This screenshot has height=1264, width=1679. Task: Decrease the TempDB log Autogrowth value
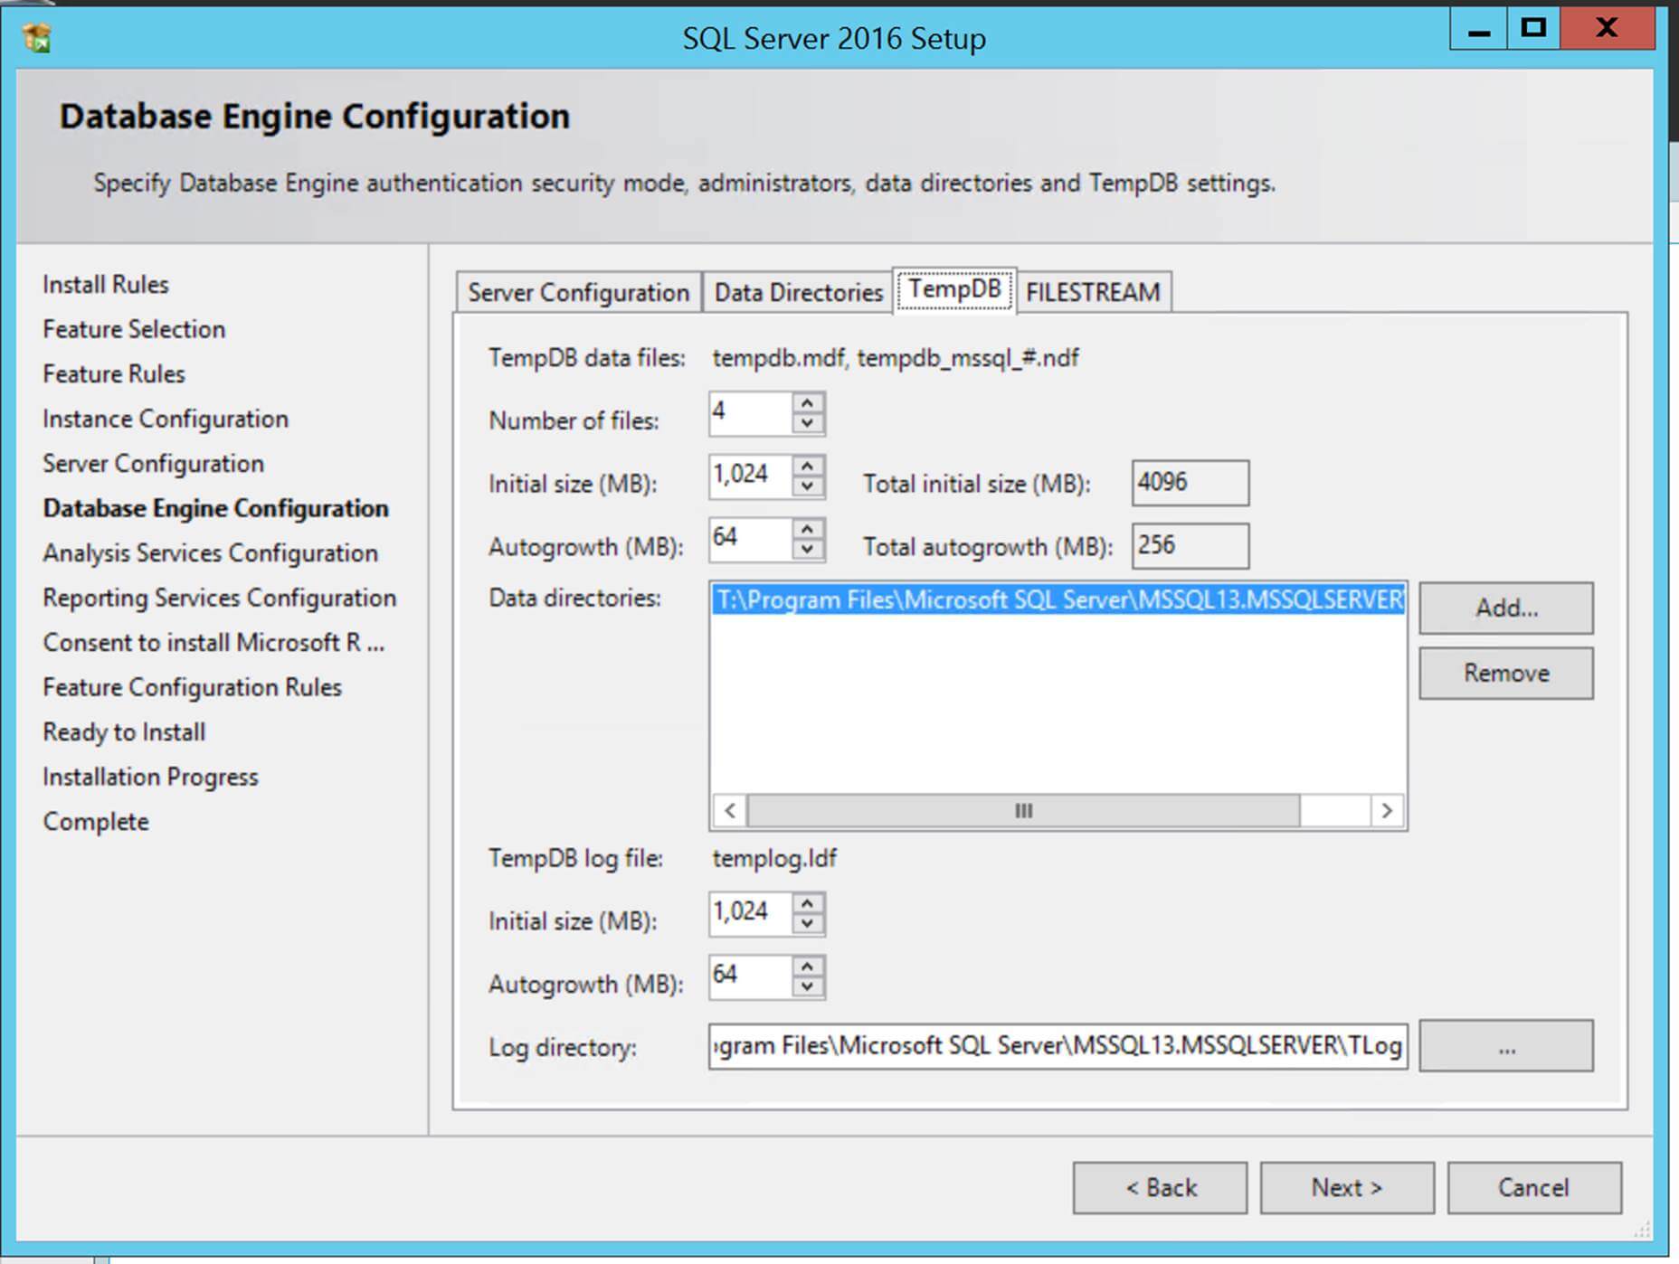coord(806,986)
